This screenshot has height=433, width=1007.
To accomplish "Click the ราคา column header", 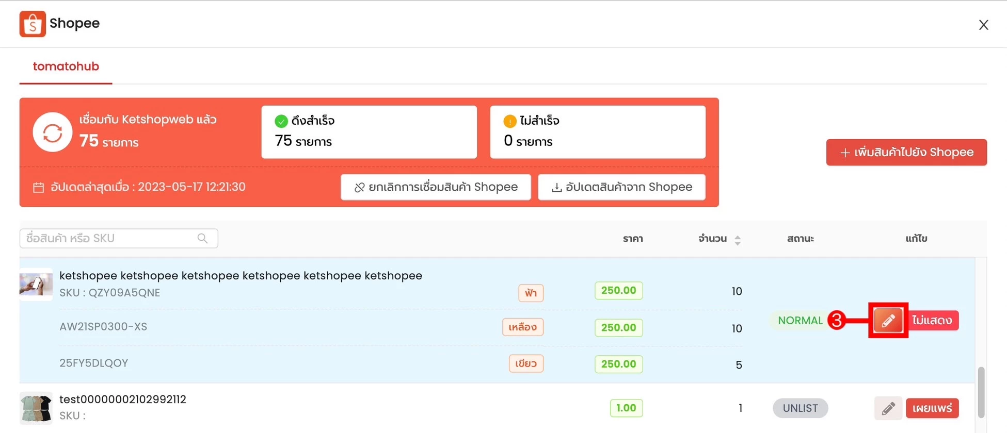I will tap(633, 239).
